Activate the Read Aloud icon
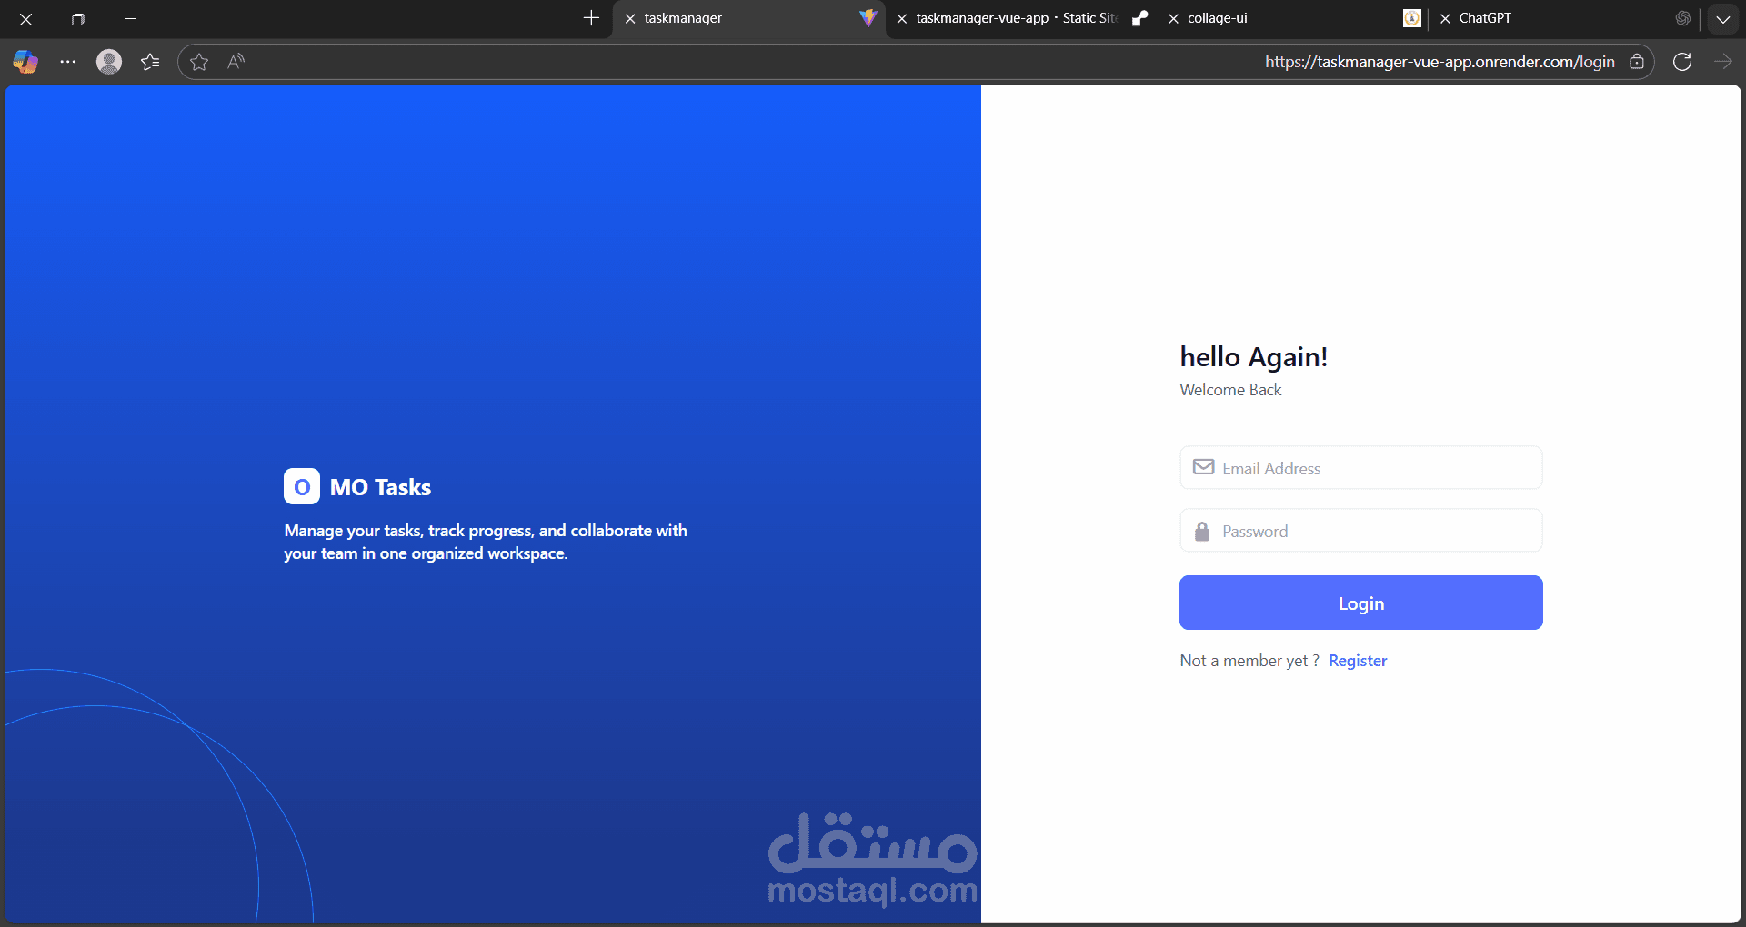Image resolution: width=1746 pixels, height=927 pixels. point(236,62)
